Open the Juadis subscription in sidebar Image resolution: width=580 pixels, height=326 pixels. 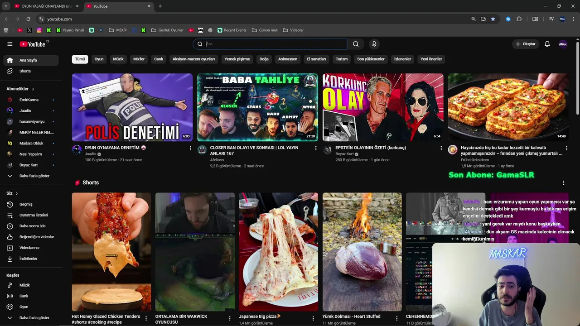tap(31, 110)
